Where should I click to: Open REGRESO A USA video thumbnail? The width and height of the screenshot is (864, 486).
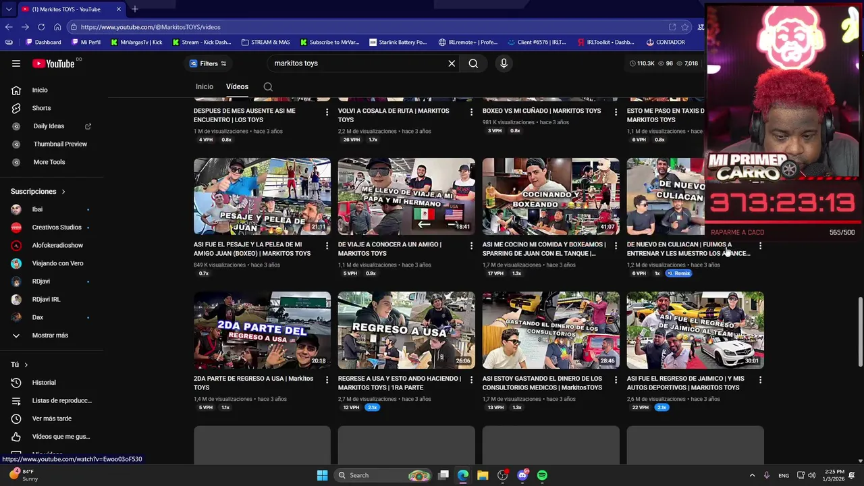click(x=406, y=330)
